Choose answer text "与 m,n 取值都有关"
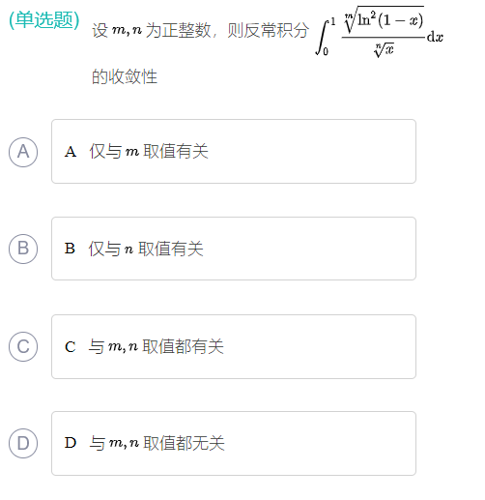This screenshot has height=500, width=485. pyautogui.click(x=156, y=346)
